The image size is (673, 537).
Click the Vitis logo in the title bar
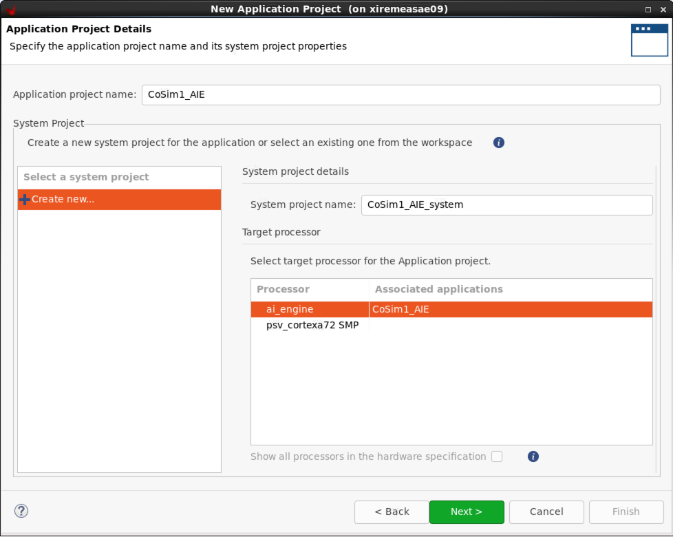point(11,9)
